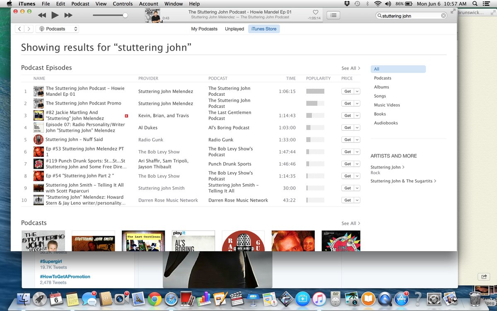
Task: Clear the search field with the X icon
Action: coord(443,16)
